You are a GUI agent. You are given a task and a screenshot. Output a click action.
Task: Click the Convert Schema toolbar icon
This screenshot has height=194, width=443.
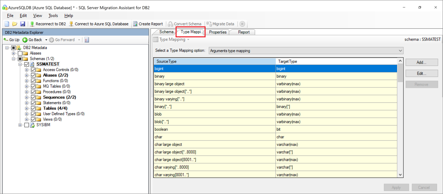pos(170,23)
